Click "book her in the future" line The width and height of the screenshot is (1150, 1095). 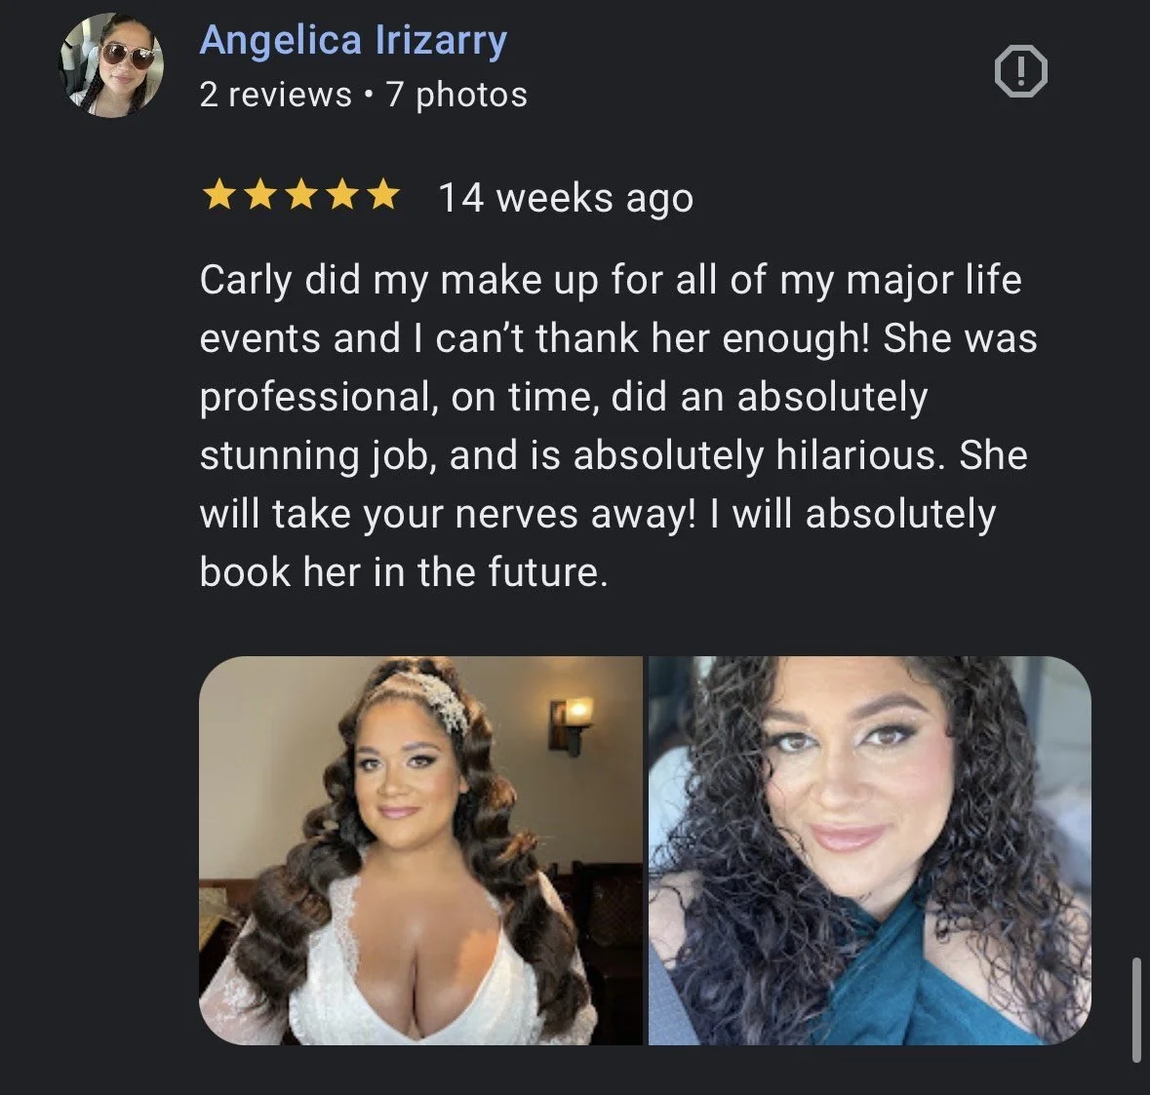point(404,571)
